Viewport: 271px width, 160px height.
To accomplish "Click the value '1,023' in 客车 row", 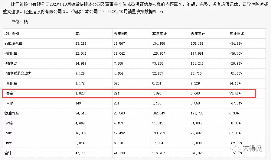I will pyautogui.click(x=80, y=94).
